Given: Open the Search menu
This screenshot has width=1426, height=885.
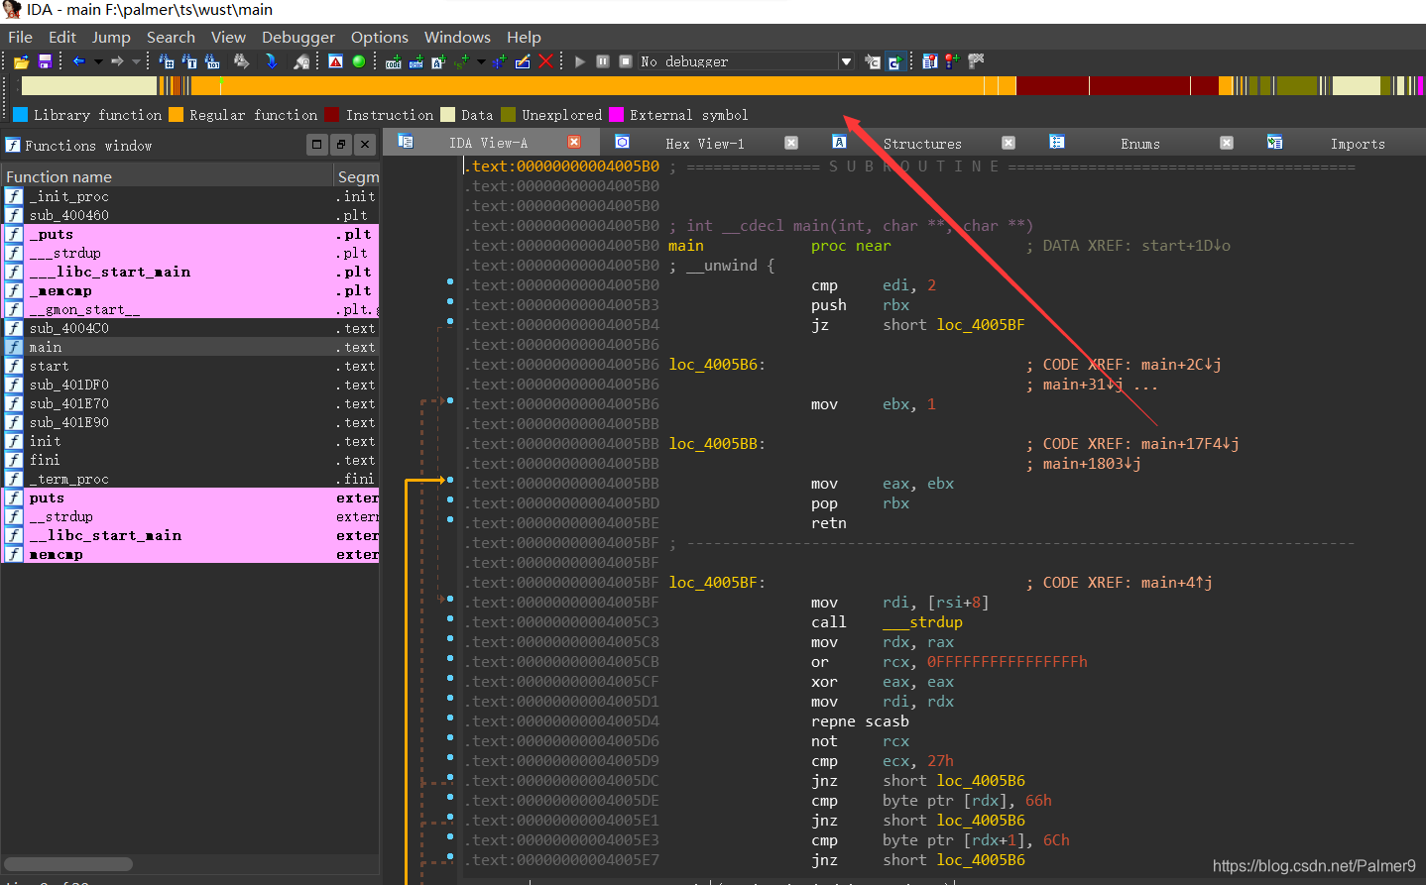Looking at the screenshot, I should click(171, 37).
